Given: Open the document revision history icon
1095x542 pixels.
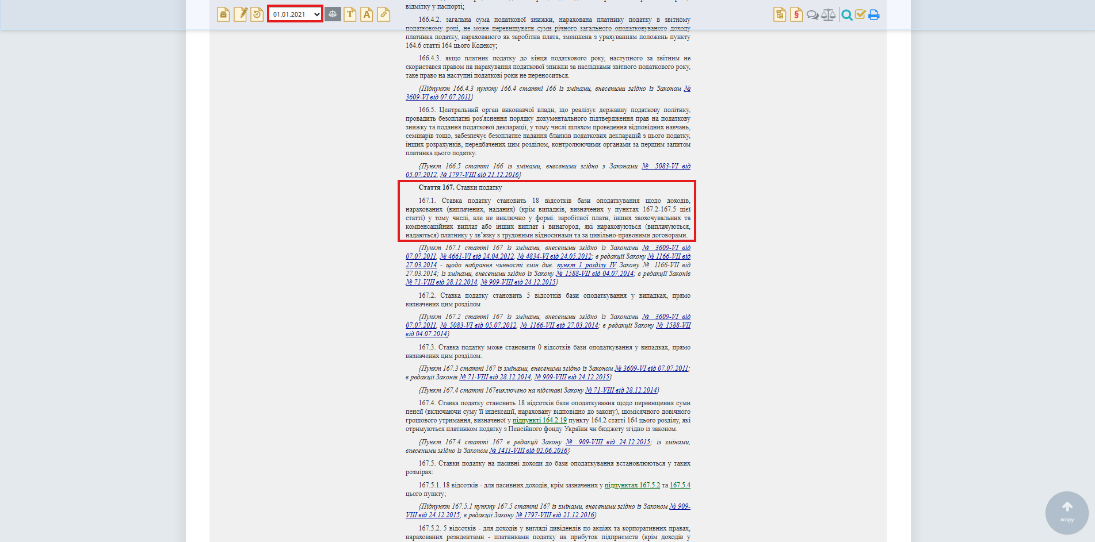Looking at the screenshot, I should tap(257, 14).
